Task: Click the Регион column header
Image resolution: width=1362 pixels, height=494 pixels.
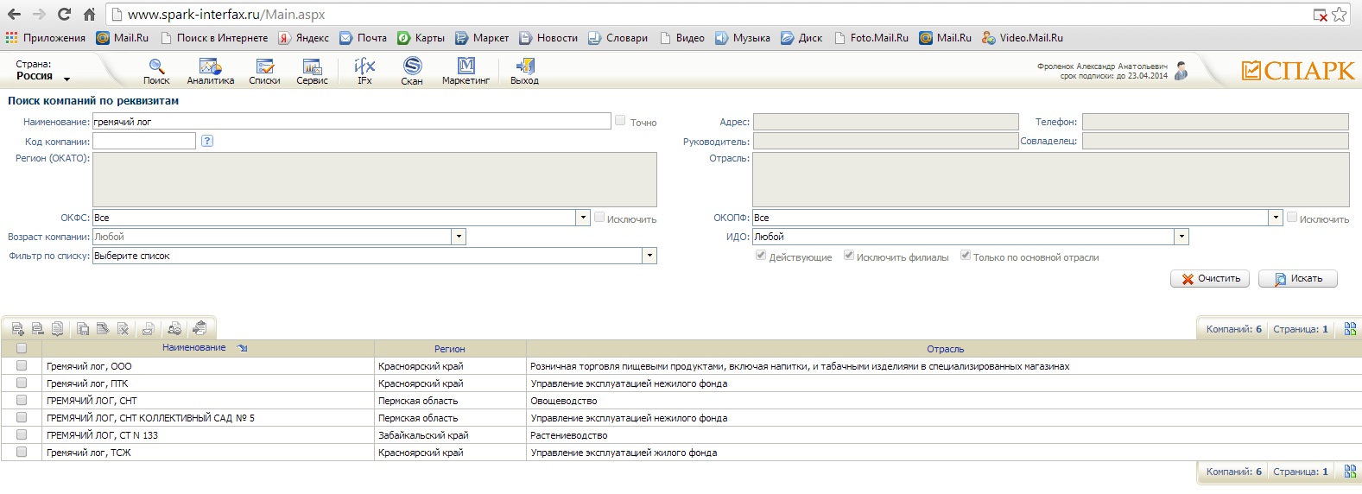Action: [x=449, y=349]
